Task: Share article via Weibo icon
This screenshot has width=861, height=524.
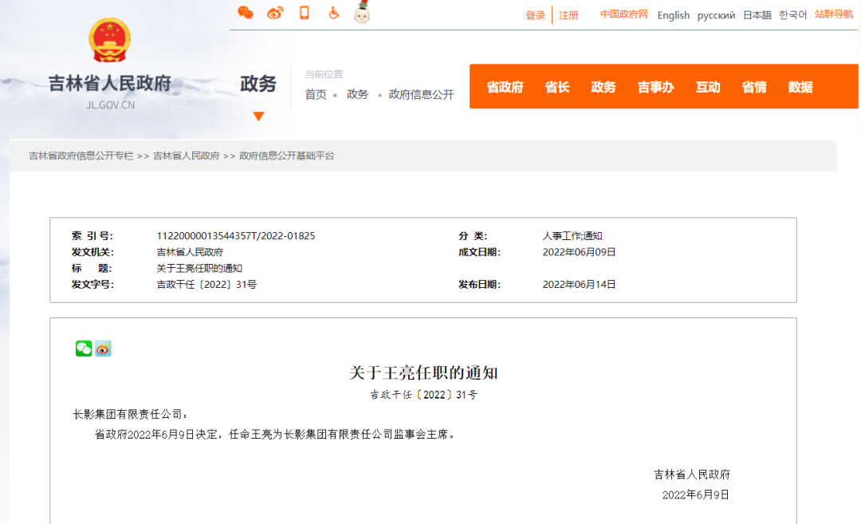Action: click(103, 349)
